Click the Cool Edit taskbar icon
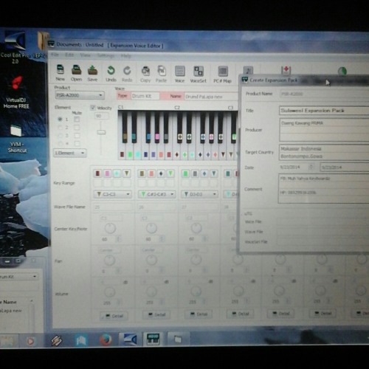The height and width of the screenshot is (369, 369). point(130,339)
